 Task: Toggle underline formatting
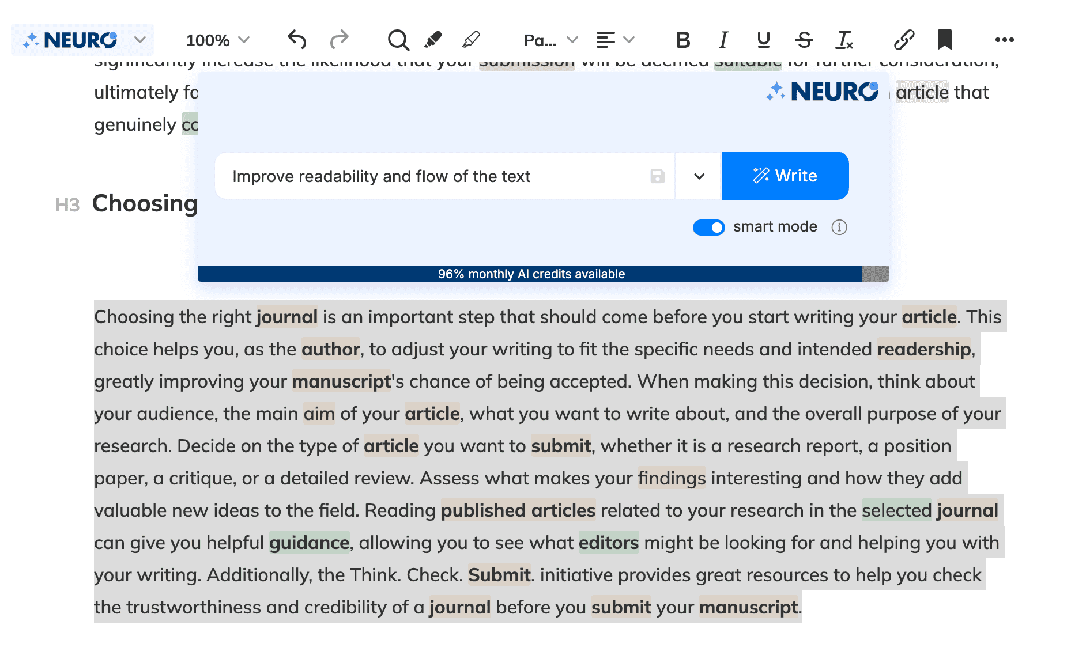tap(764, 40)
